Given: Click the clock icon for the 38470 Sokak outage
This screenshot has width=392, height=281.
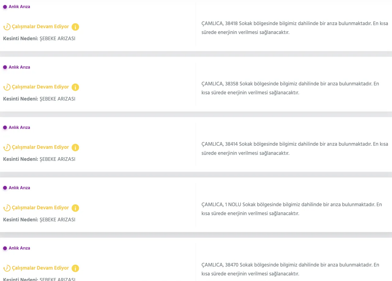Looking at the screenshot, I should [7, 268].
